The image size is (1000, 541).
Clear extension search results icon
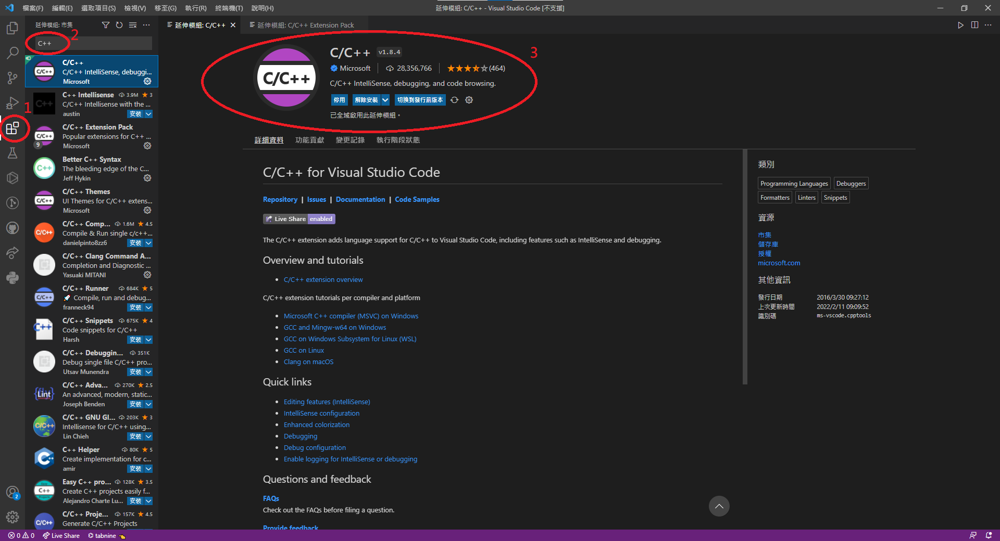coord(133,25)
